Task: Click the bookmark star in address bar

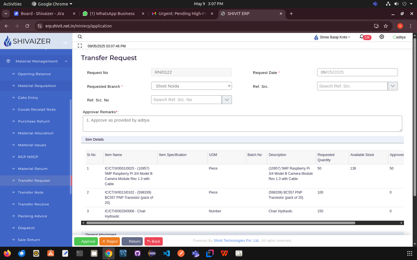Action: [x=386, y=26]
